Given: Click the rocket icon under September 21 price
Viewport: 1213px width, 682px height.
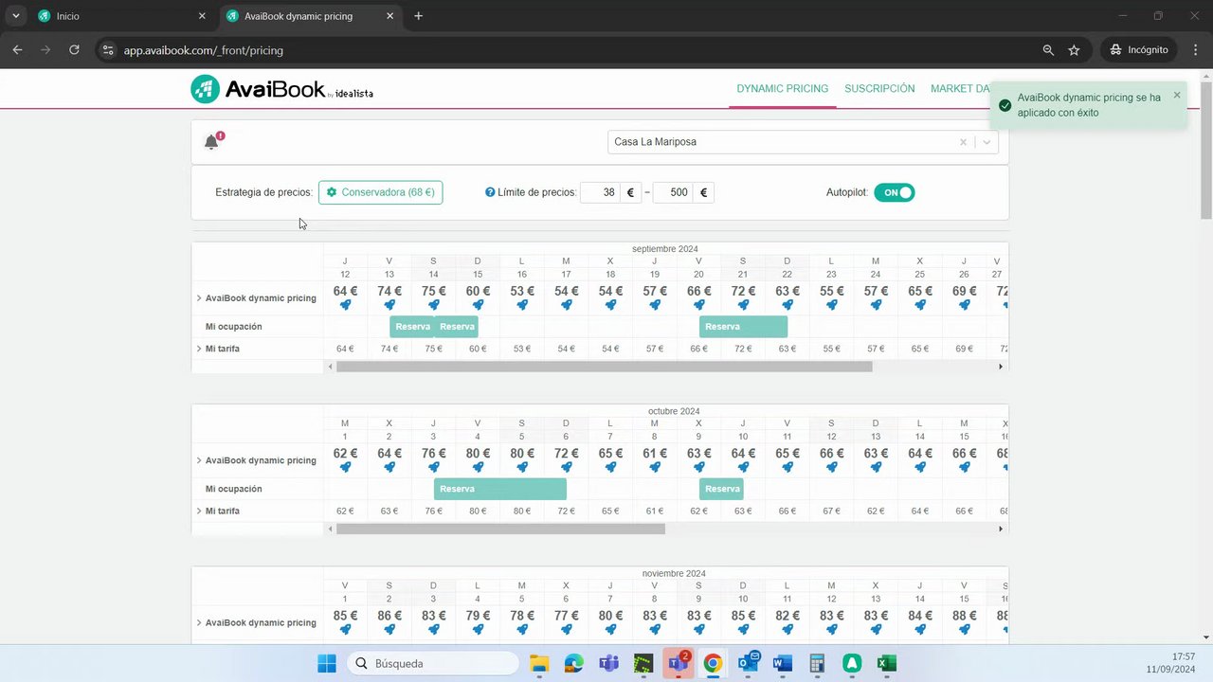Looking at the screenshot, I should pos(743,305).
